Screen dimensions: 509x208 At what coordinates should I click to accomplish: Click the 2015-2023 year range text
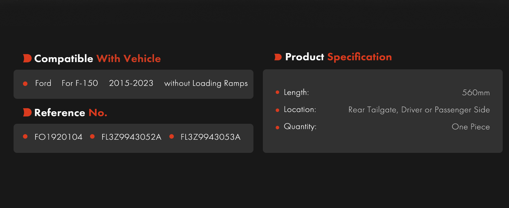tap(131, 83)
